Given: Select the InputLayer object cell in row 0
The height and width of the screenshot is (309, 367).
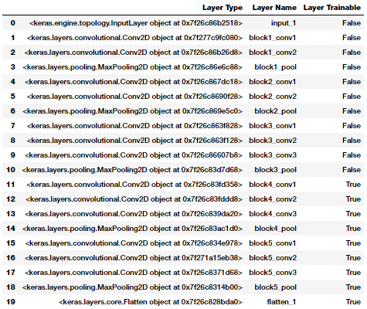Looking at the screenshot, I should coord(136,23).
